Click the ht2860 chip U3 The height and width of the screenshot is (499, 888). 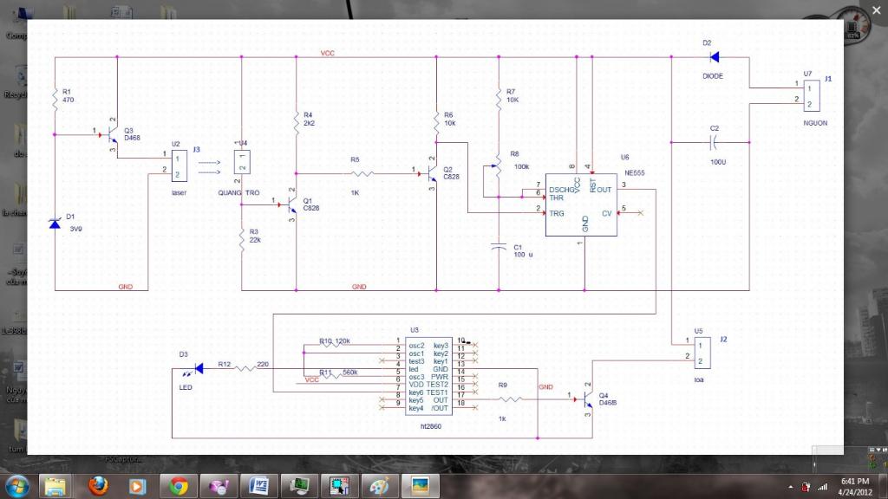point(428,376)
